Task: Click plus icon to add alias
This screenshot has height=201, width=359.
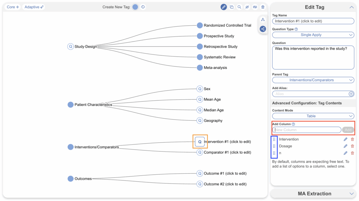Action: pos(351,94)
